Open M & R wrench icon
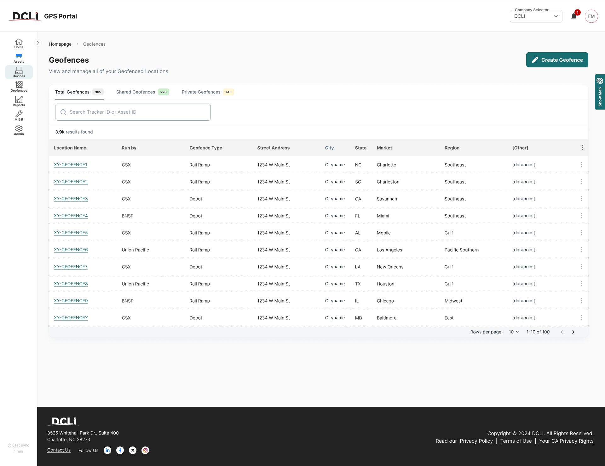The image size is (605, 466). [x=19, y=116]
